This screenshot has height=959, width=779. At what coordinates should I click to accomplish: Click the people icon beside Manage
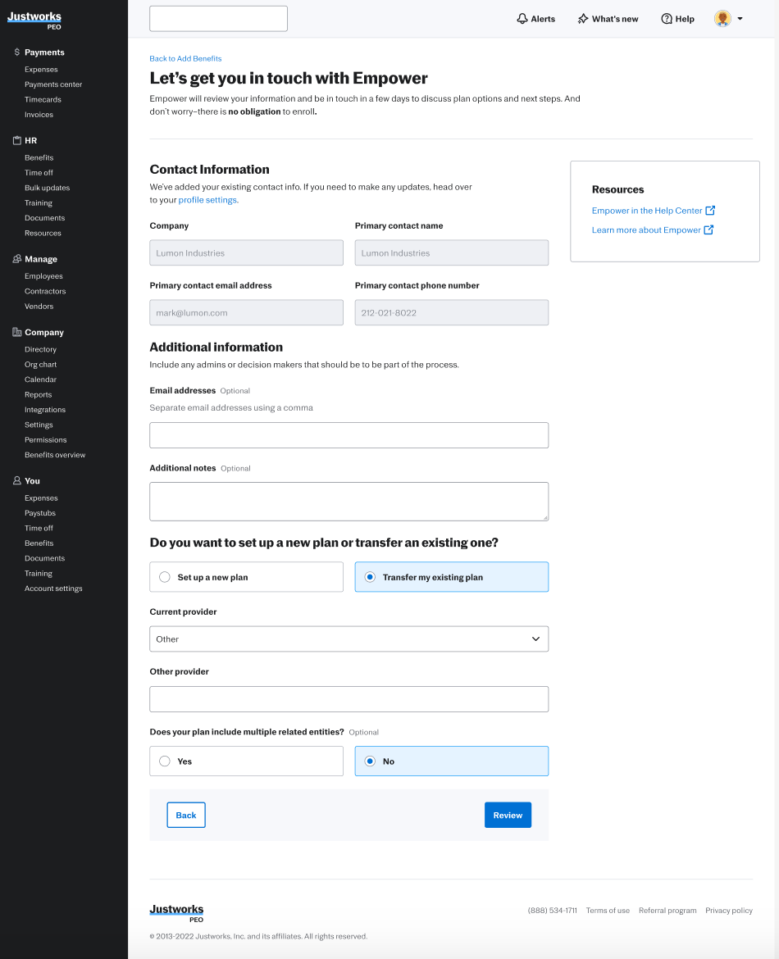point(17,259)
